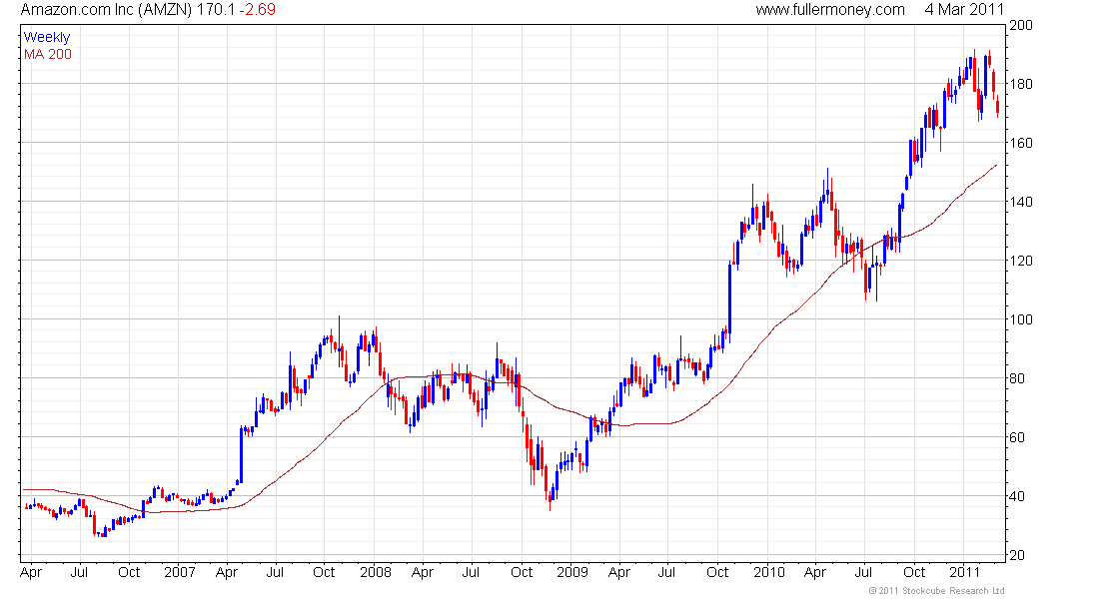
Task: Click the 40 price axis label
Action: click(1017, 496)
